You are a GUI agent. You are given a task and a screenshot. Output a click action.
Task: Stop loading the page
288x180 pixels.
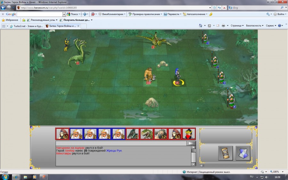pyautogui.click(x=224, y=8)
